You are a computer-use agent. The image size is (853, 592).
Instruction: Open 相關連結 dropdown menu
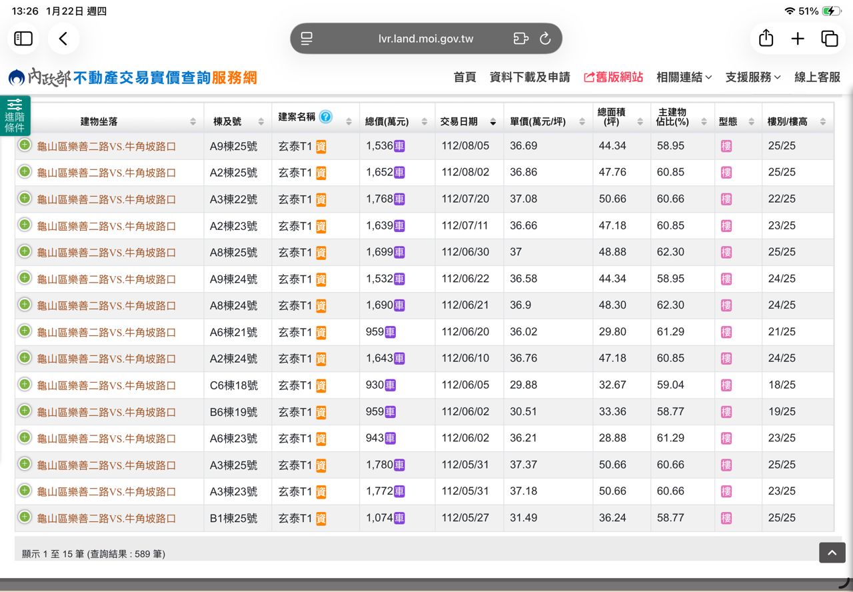point(684,77)
